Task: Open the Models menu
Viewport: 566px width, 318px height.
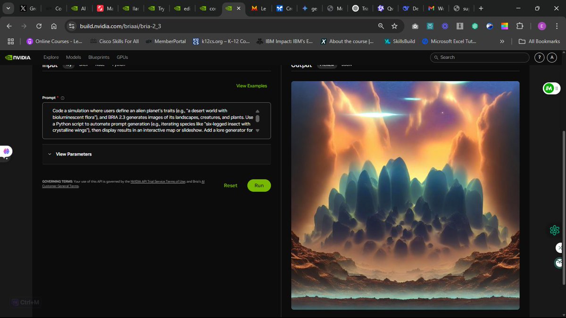Action: [x=73, y=57]
